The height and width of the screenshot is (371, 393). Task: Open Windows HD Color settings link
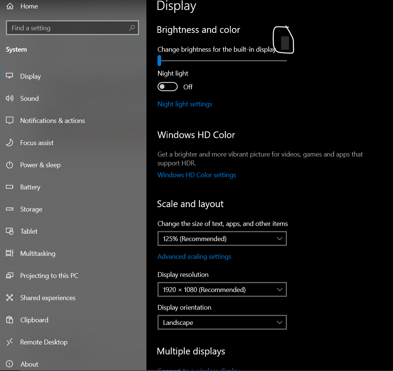(197, 175)
